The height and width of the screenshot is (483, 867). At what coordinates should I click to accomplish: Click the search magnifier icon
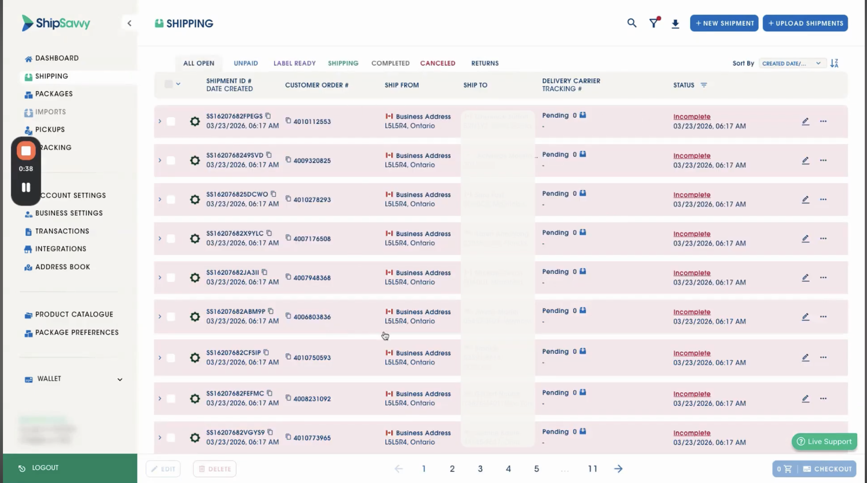[x=632, y=23]
